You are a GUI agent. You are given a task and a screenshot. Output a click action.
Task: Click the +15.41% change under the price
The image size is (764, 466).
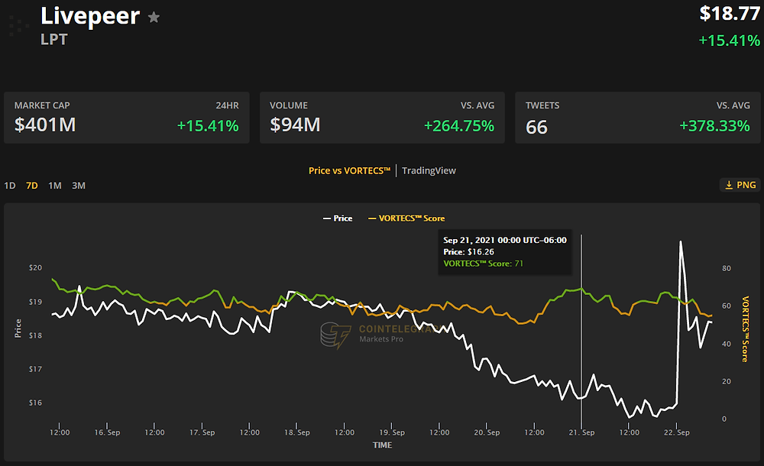click(x=729, y=40)
